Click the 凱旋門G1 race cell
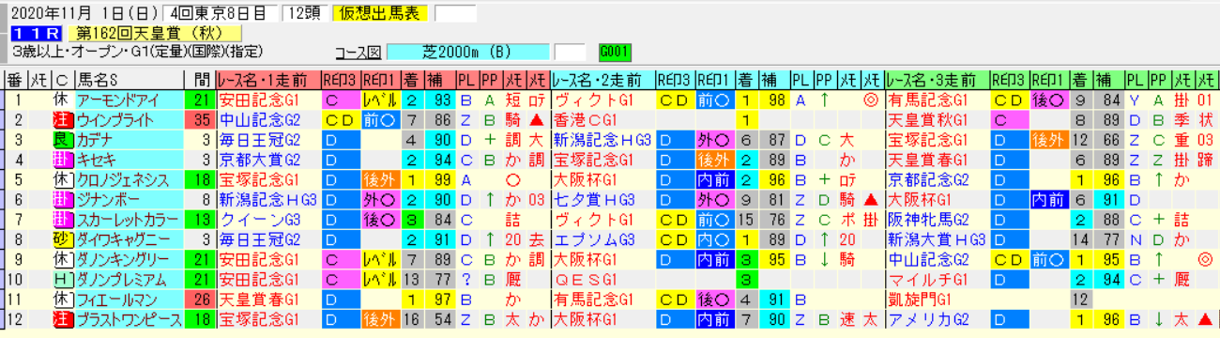Screen dimensions: 1220x338 tap(937, 299)
